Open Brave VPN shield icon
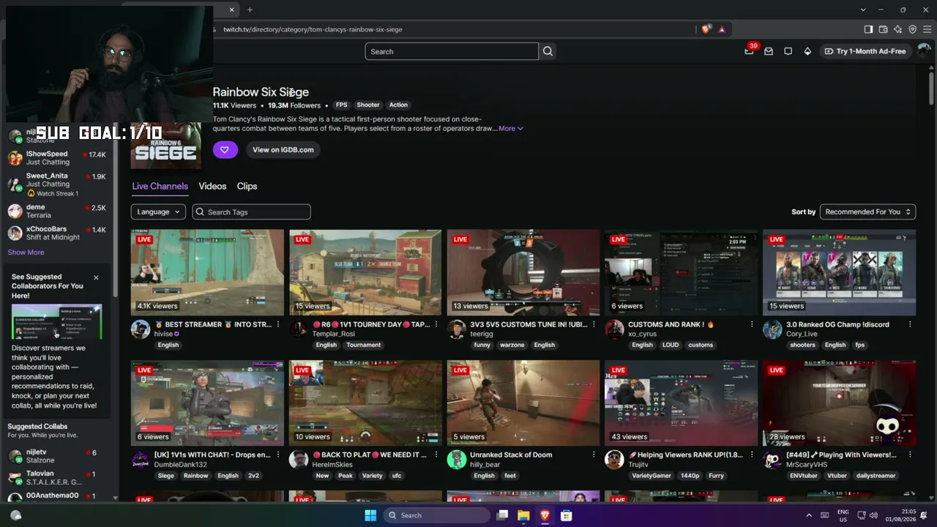Viewport: 937px width, 527px height. pos(912,29)
